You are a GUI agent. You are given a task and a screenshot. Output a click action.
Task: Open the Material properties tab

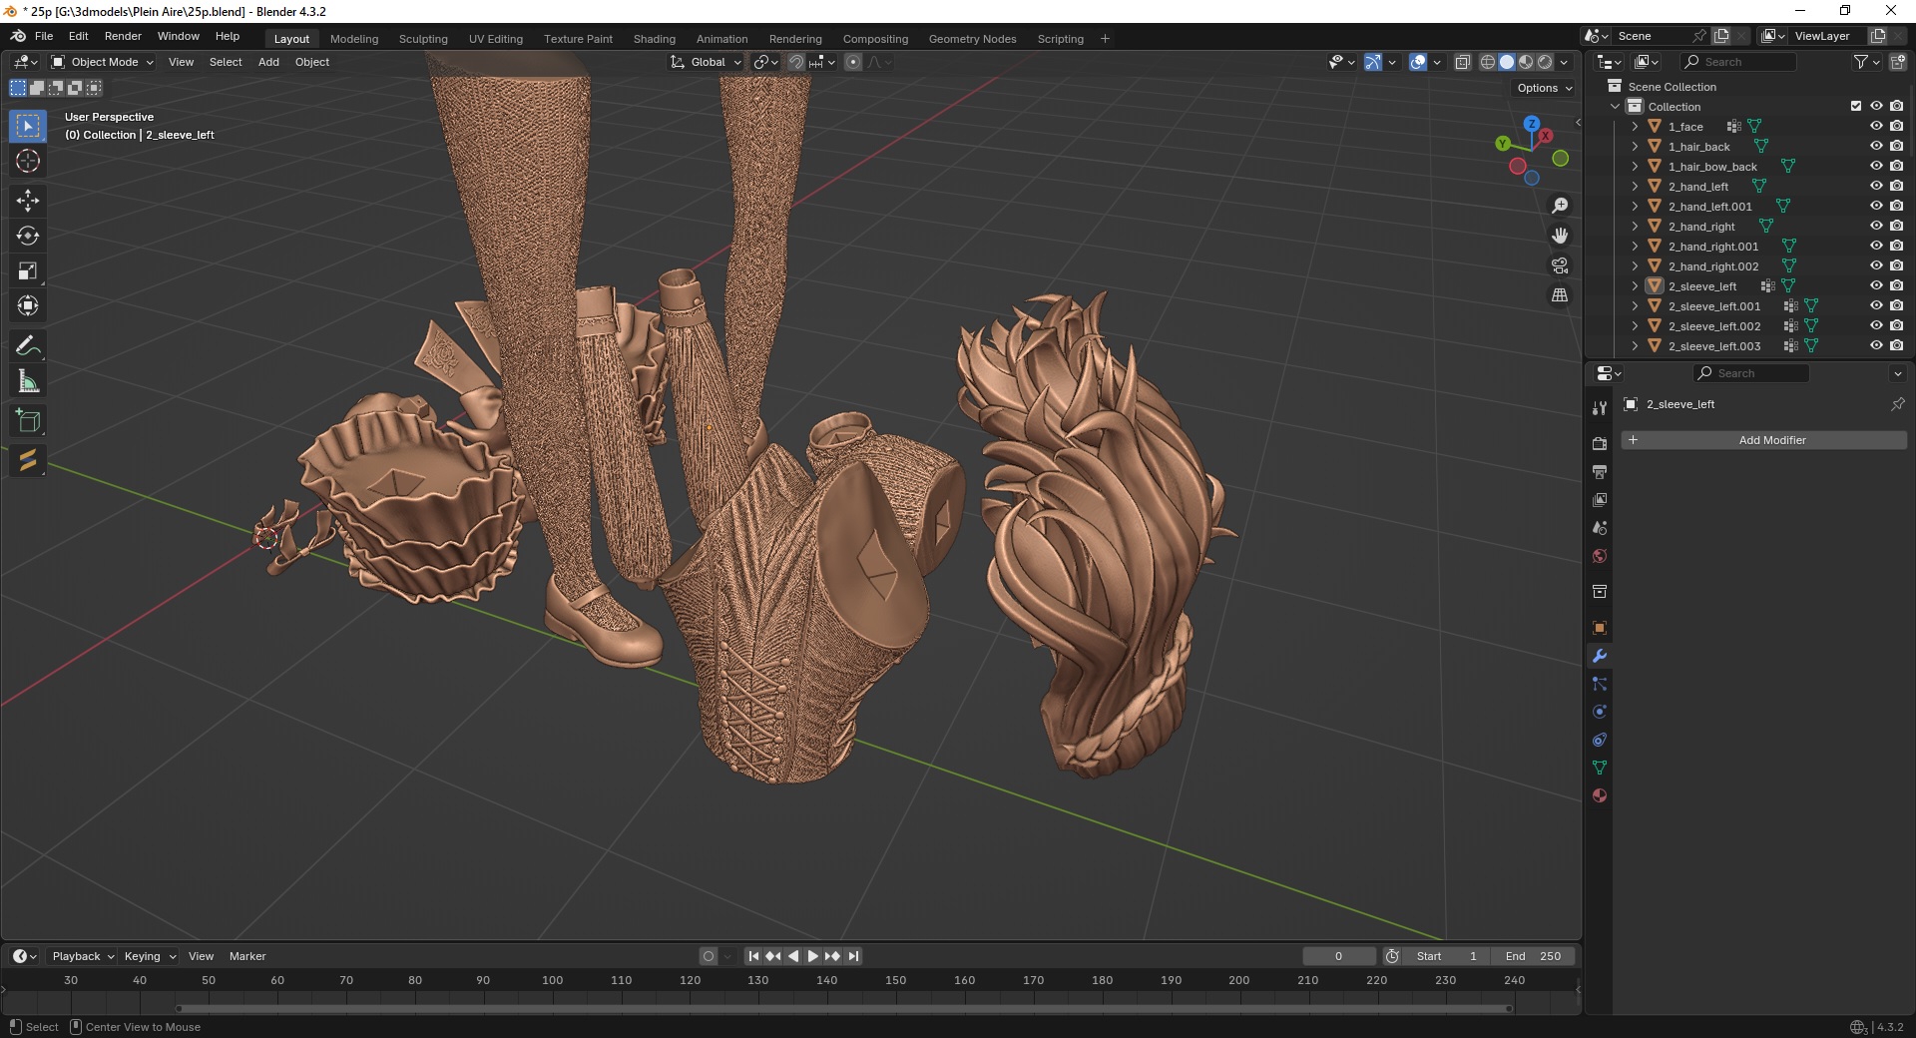click(x=1600, y=795)
